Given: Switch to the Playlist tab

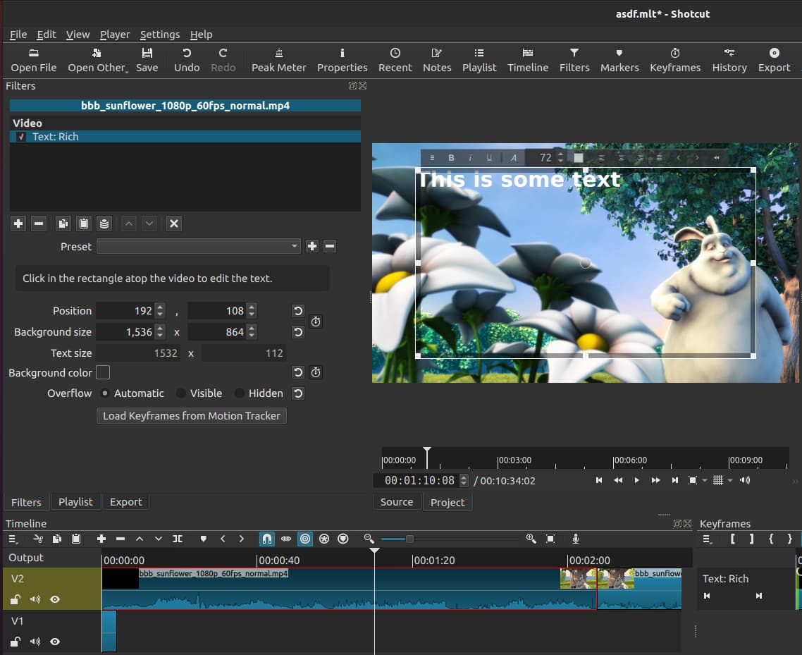Looking at the screenshot, I should tap(75, 502).
